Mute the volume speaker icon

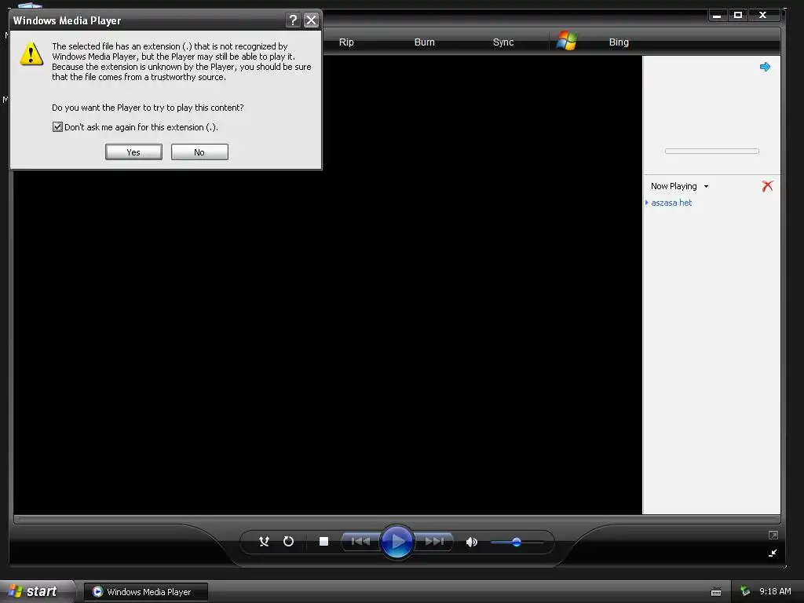coord(472,542)
